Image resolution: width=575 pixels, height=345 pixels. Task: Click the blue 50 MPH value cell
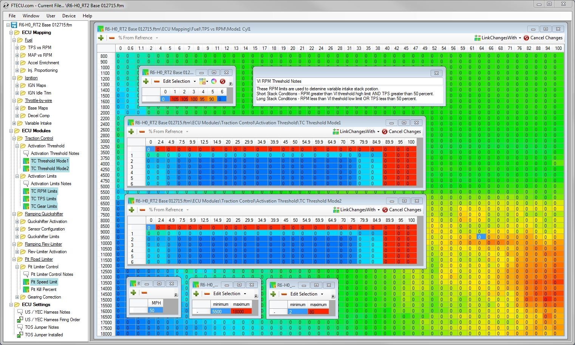coord(155,310)
